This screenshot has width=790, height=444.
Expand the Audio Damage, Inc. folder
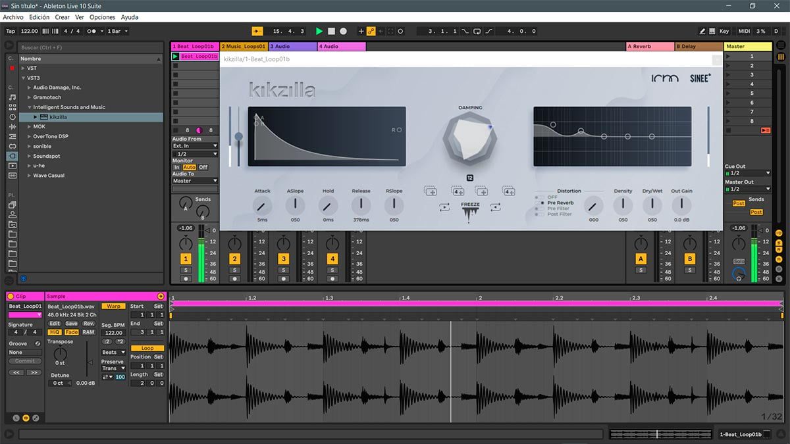tap(29, 87)
